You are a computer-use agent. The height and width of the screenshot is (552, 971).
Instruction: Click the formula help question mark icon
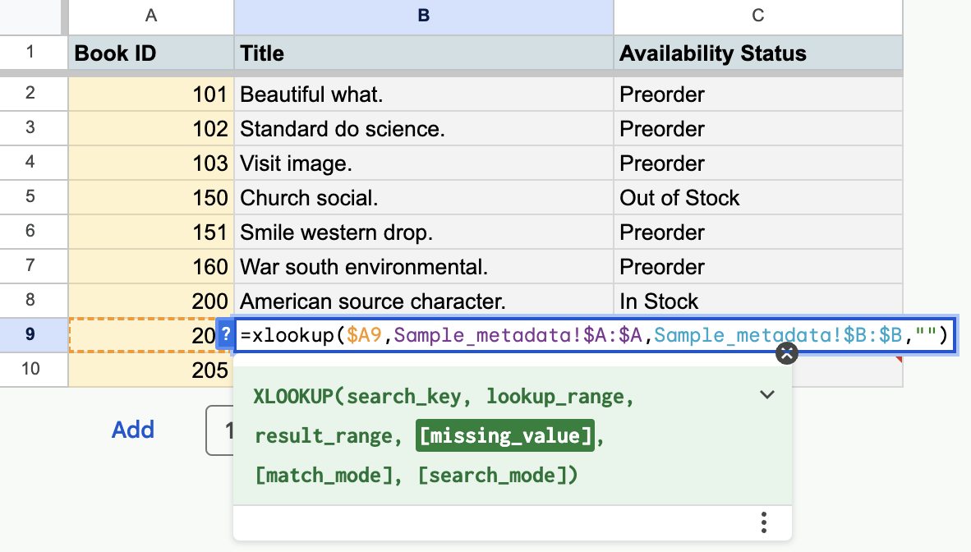tap(225, 335)
